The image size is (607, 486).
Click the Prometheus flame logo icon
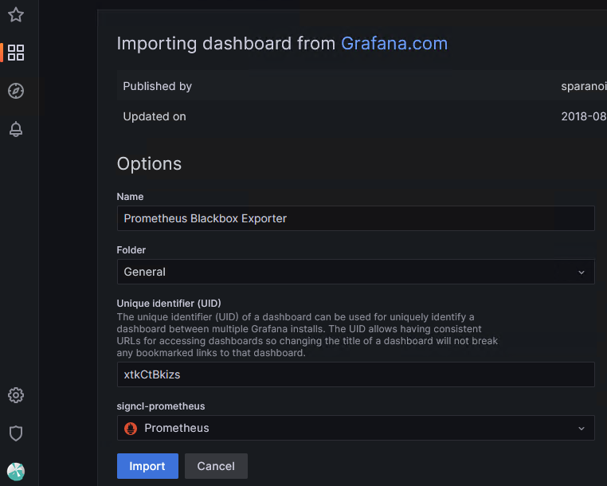(x=131, y=428)
